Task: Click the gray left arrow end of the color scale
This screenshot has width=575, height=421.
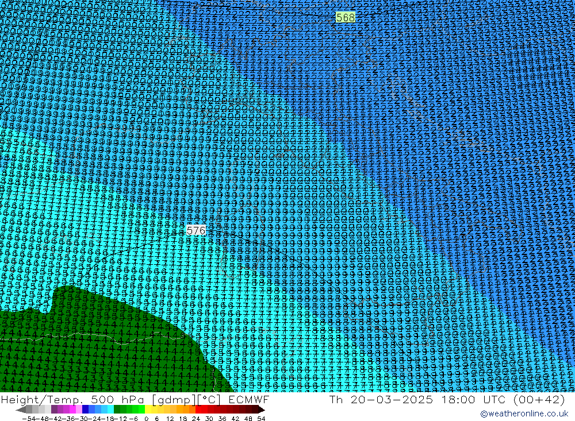Action: 21,410
